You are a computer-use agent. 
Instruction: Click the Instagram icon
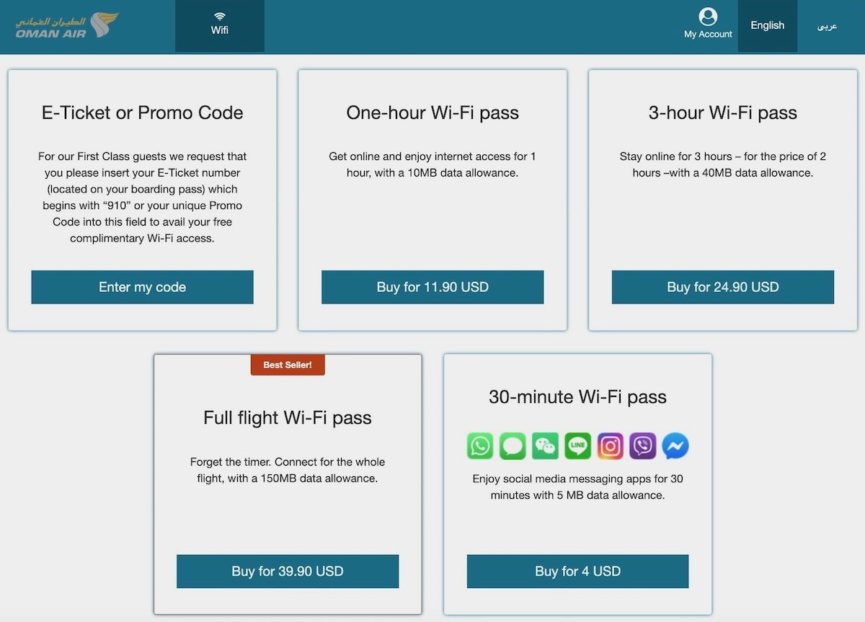tap(610, 446)
